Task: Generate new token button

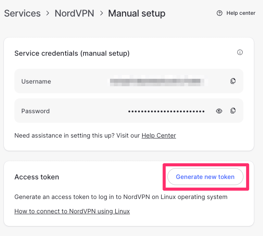Action: [x=205, y=177]
